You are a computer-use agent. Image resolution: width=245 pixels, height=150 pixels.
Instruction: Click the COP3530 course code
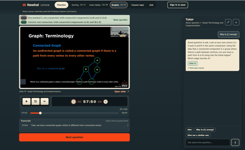pyautogui.click(x=45, y=5)
